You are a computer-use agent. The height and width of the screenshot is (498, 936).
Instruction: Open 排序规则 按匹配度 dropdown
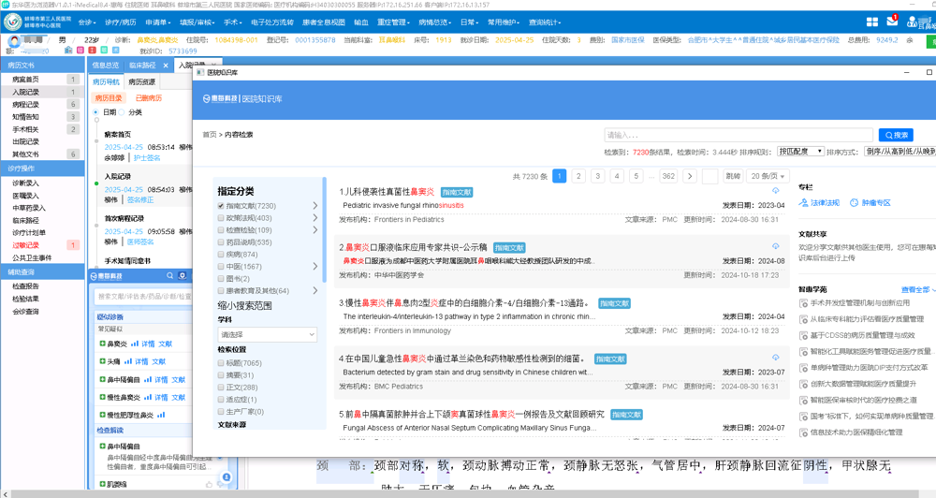click(800, 152)
